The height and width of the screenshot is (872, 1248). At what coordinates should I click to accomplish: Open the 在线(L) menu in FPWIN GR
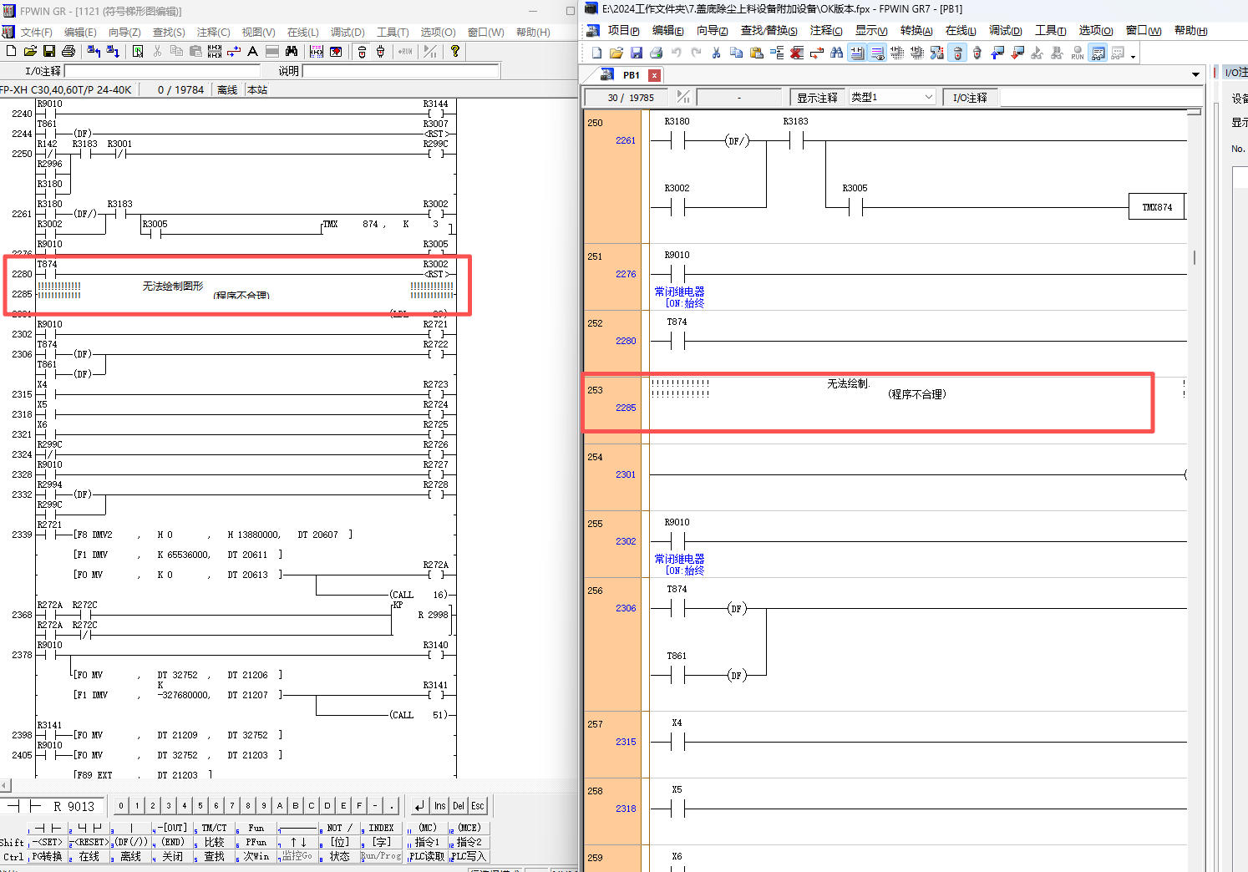[302, 32]
